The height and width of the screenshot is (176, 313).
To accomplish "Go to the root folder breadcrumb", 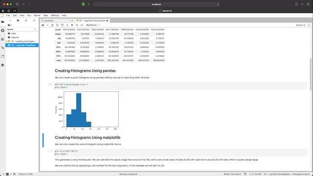I will point(9,25).
